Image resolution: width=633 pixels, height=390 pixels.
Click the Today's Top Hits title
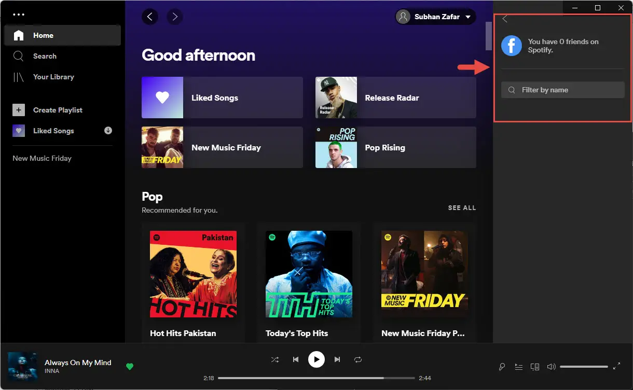297,333
